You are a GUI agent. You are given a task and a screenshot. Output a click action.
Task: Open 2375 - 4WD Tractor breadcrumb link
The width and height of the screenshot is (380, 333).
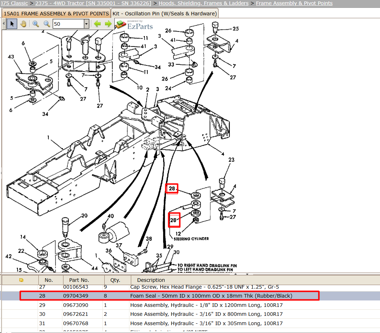pyautogui.click(x=93, y=3)
